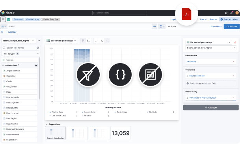This screenshot has width=240, height=144.
Task: Open kibana_sample_data_flights data view dropdown
Action: coord(19,41)
